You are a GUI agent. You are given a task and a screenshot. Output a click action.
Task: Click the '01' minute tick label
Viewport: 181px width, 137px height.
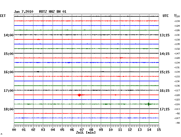point(24,130)
